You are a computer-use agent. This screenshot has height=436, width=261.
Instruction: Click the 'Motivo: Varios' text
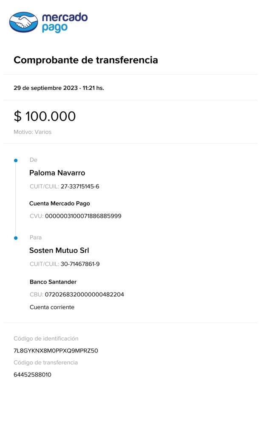(32, 132)
